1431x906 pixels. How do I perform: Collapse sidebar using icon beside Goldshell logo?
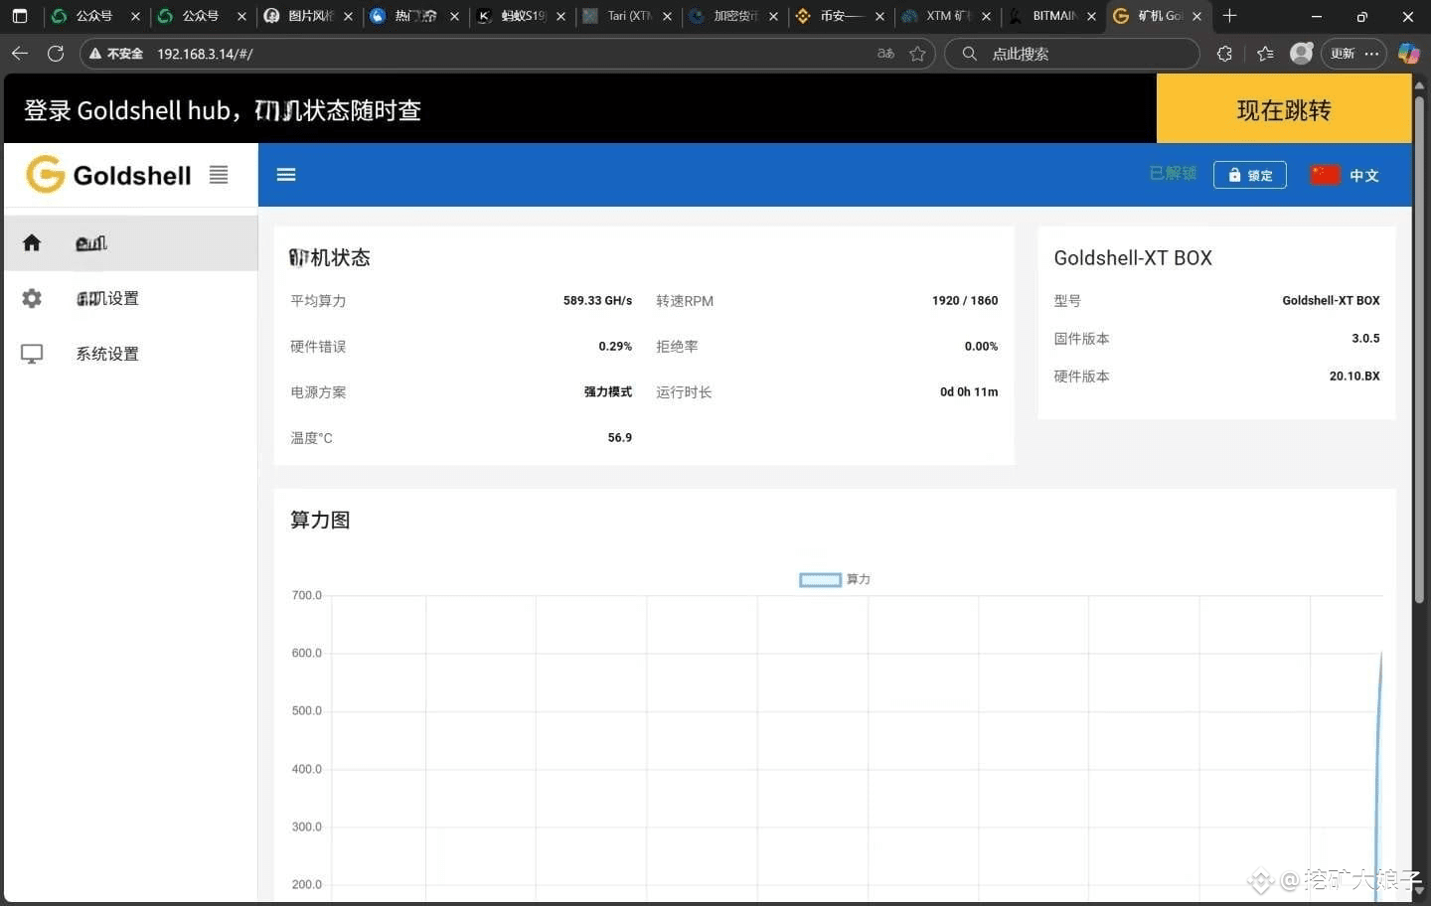click(x=219, y=175)
